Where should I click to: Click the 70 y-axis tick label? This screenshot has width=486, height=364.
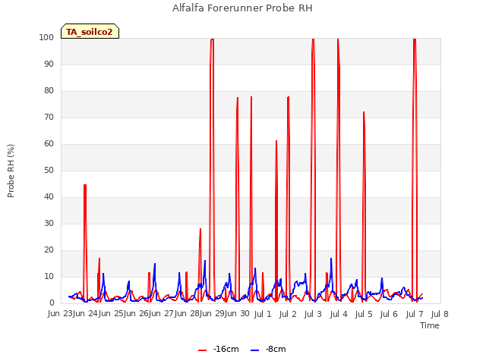(49, 118)
